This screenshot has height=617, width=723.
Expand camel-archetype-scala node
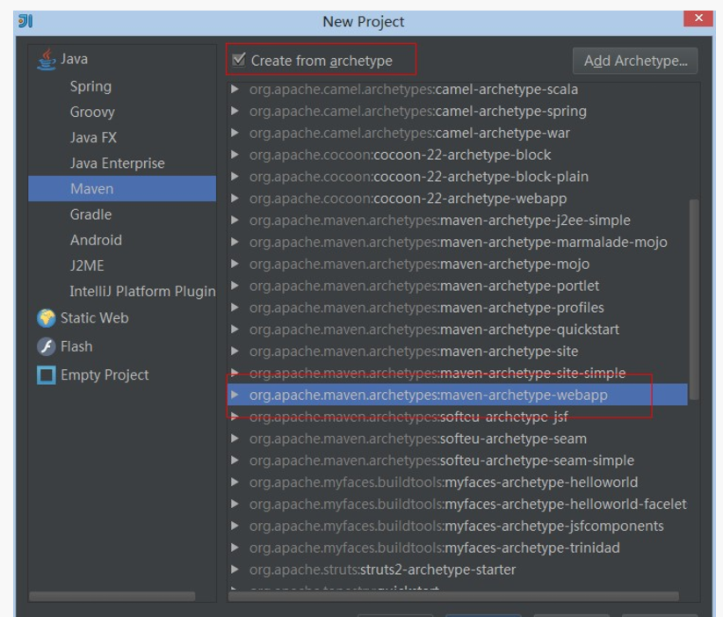[x=235, y=89]
